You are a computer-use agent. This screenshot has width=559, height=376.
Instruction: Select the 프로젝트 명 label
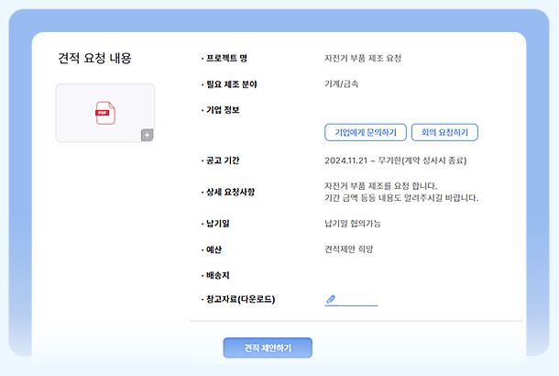(225, 59)
